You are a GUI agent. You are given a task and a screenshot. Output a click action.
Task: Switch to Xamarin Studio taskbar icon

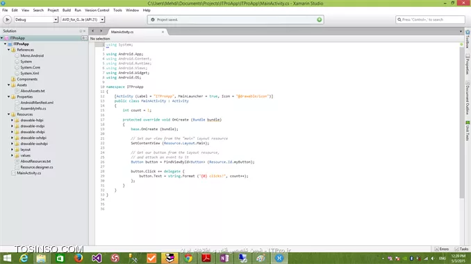coord(279,258)
